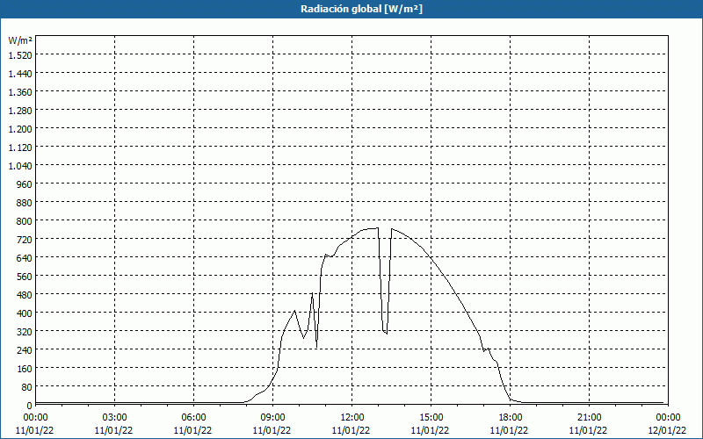
Task: Click the 09:00 time axis label
Action: pos(272,418)
